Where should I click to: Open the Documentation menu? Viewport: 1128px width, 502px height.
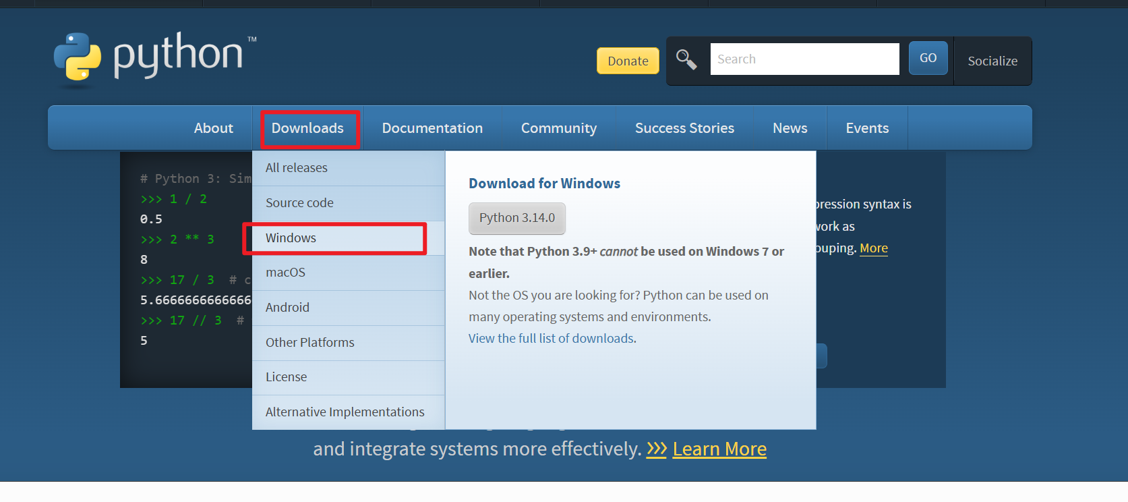(432, 128)
